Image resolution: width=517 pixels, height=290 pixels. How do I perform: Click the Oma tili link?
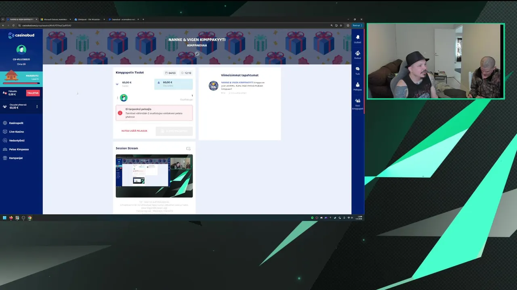point(21,64)
